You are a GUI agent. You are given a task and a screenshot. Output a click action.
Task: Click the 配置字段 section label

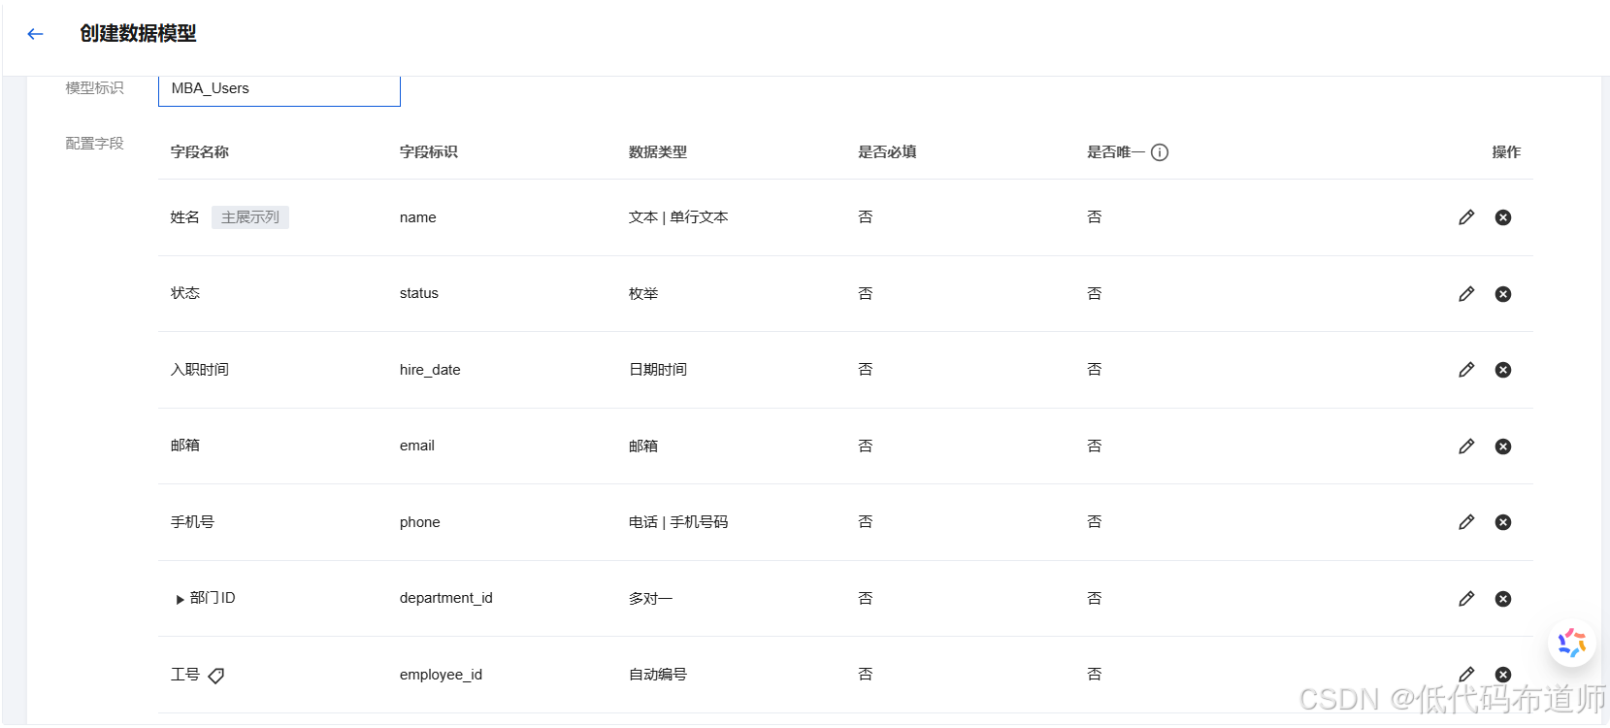tap(95, 144)
